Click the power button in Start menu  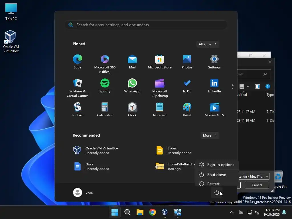217,192
